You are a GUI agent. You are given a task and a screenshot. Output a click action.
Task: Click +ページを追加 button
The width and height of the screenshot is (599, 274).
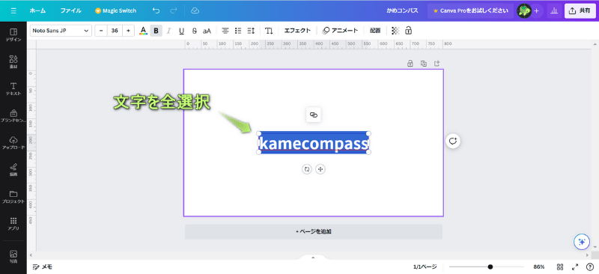click(313, 231)
